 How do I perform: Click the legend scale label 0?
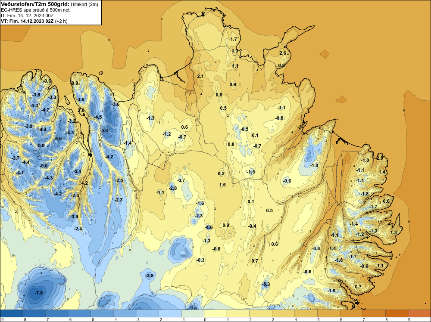click(205, 319)
